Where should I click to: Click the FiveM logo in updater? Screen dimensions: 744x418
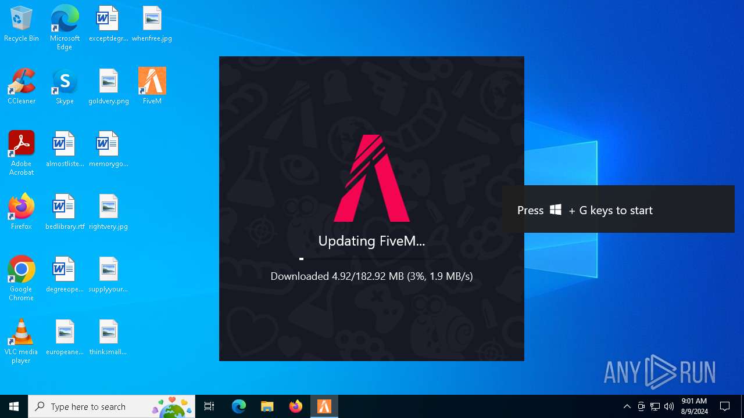click(x=371, y=178)
